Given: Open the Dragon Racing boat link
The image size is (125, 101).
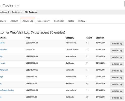Looking at the screenshot, I should pyautogui.click(x=7, y=90).
